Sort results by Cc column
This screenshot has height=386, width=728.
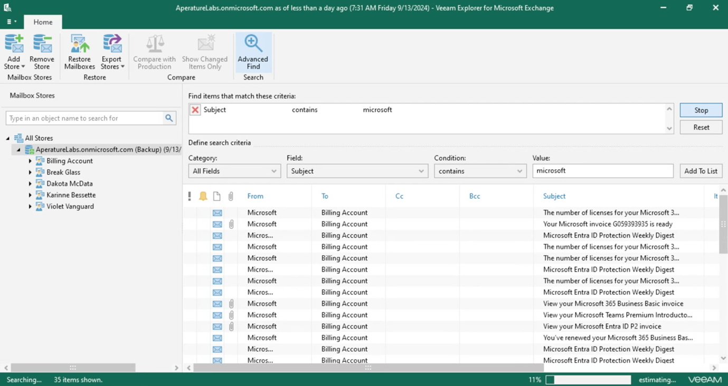[399, 196]
